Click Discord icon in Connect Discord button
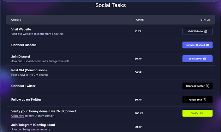Image resolution: width=221 pixels, height=132 pixels. pyautogui.click(x=208, y=45)
